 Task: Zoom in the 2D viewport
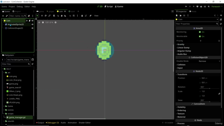click(x=55, y=22)
